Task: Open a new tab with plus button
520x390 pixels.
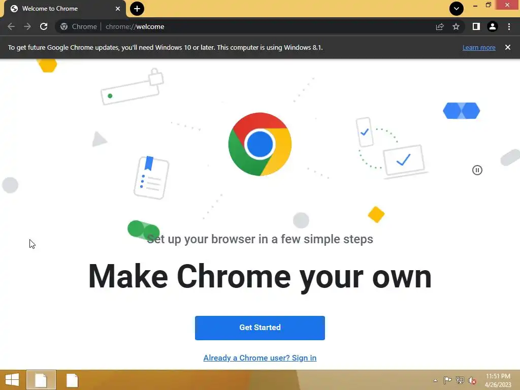Action: pyautogui.click(x=137, y=9)
